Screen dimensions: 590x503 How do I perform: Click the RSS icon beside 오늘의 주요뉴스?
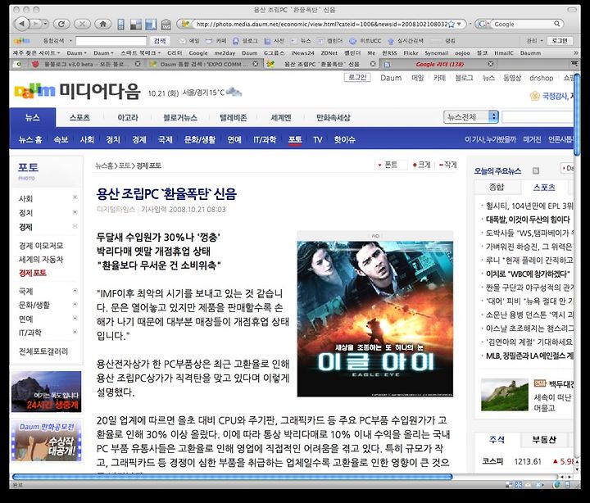pyautogui.click(x=536, y=170)
